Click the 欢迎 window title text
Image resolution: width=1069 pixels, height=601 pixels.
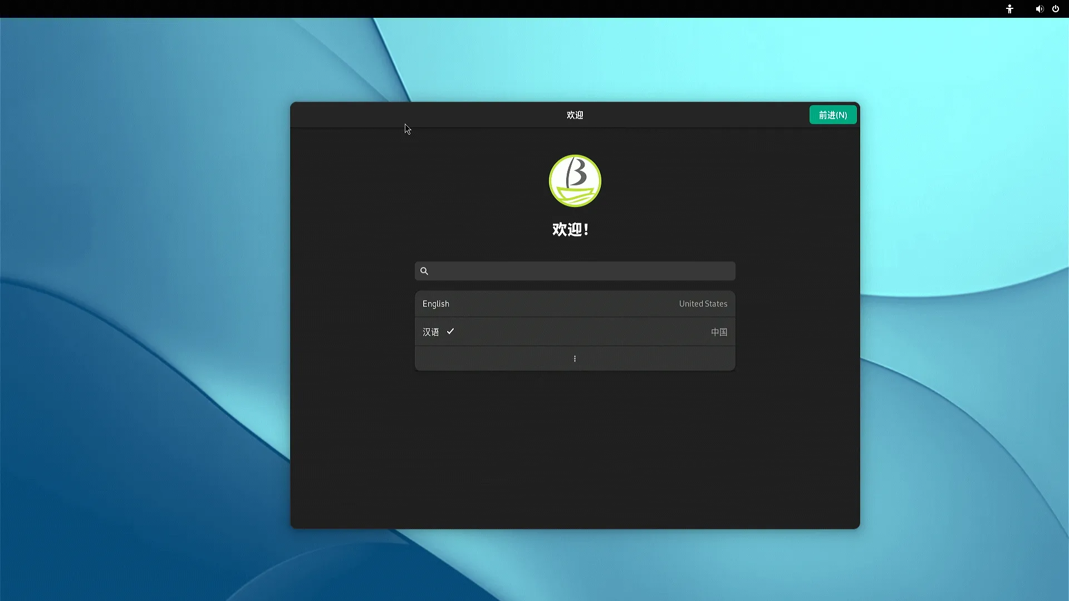(575, 115)
